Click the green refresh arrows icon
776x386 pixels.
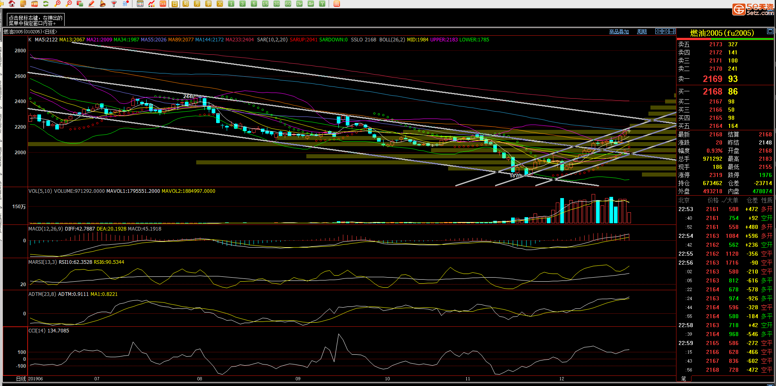pos(46,4)
